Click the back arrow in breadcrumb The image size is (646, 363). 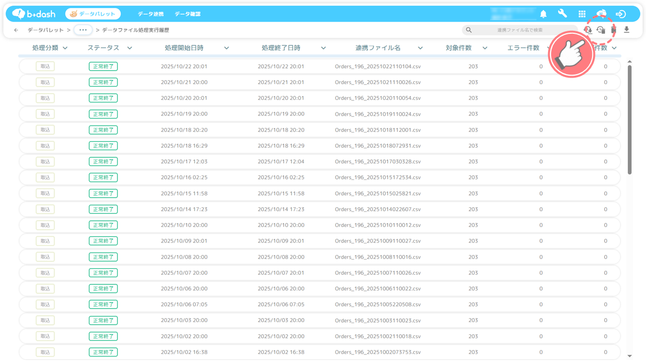(16, 30)
